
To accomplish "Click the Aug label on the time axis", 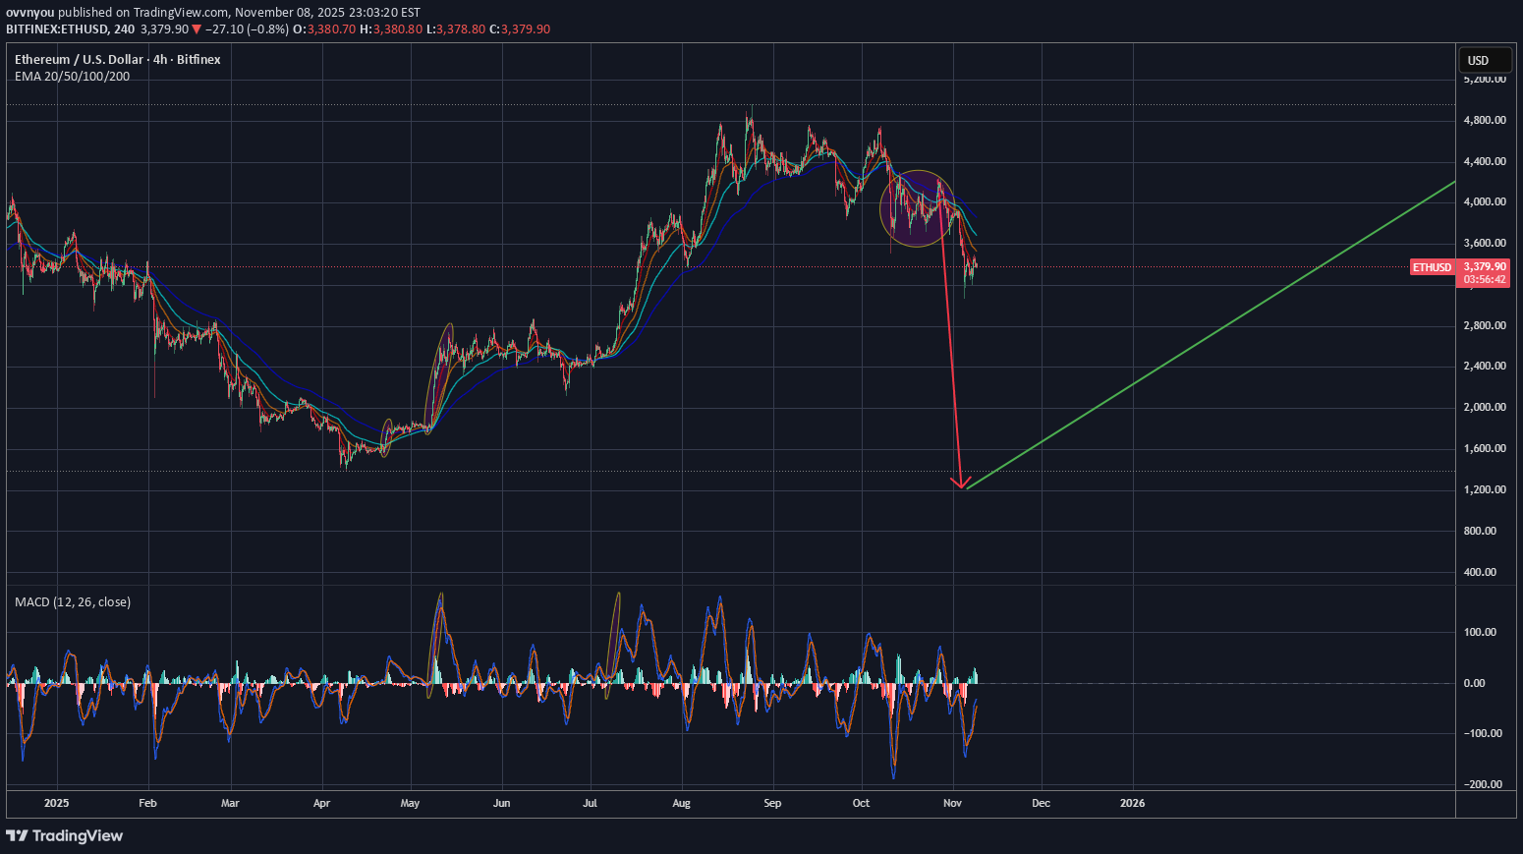I will [x=681, y=803].
